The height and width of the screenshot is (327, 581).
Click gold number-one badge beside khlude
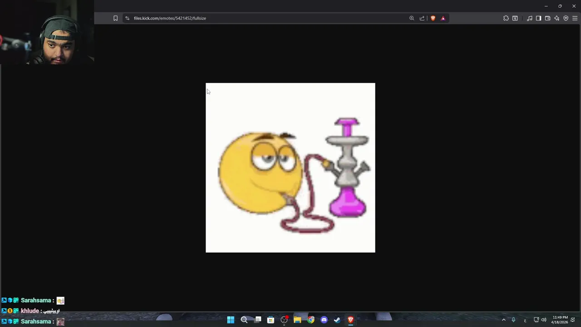click(10, 311)
